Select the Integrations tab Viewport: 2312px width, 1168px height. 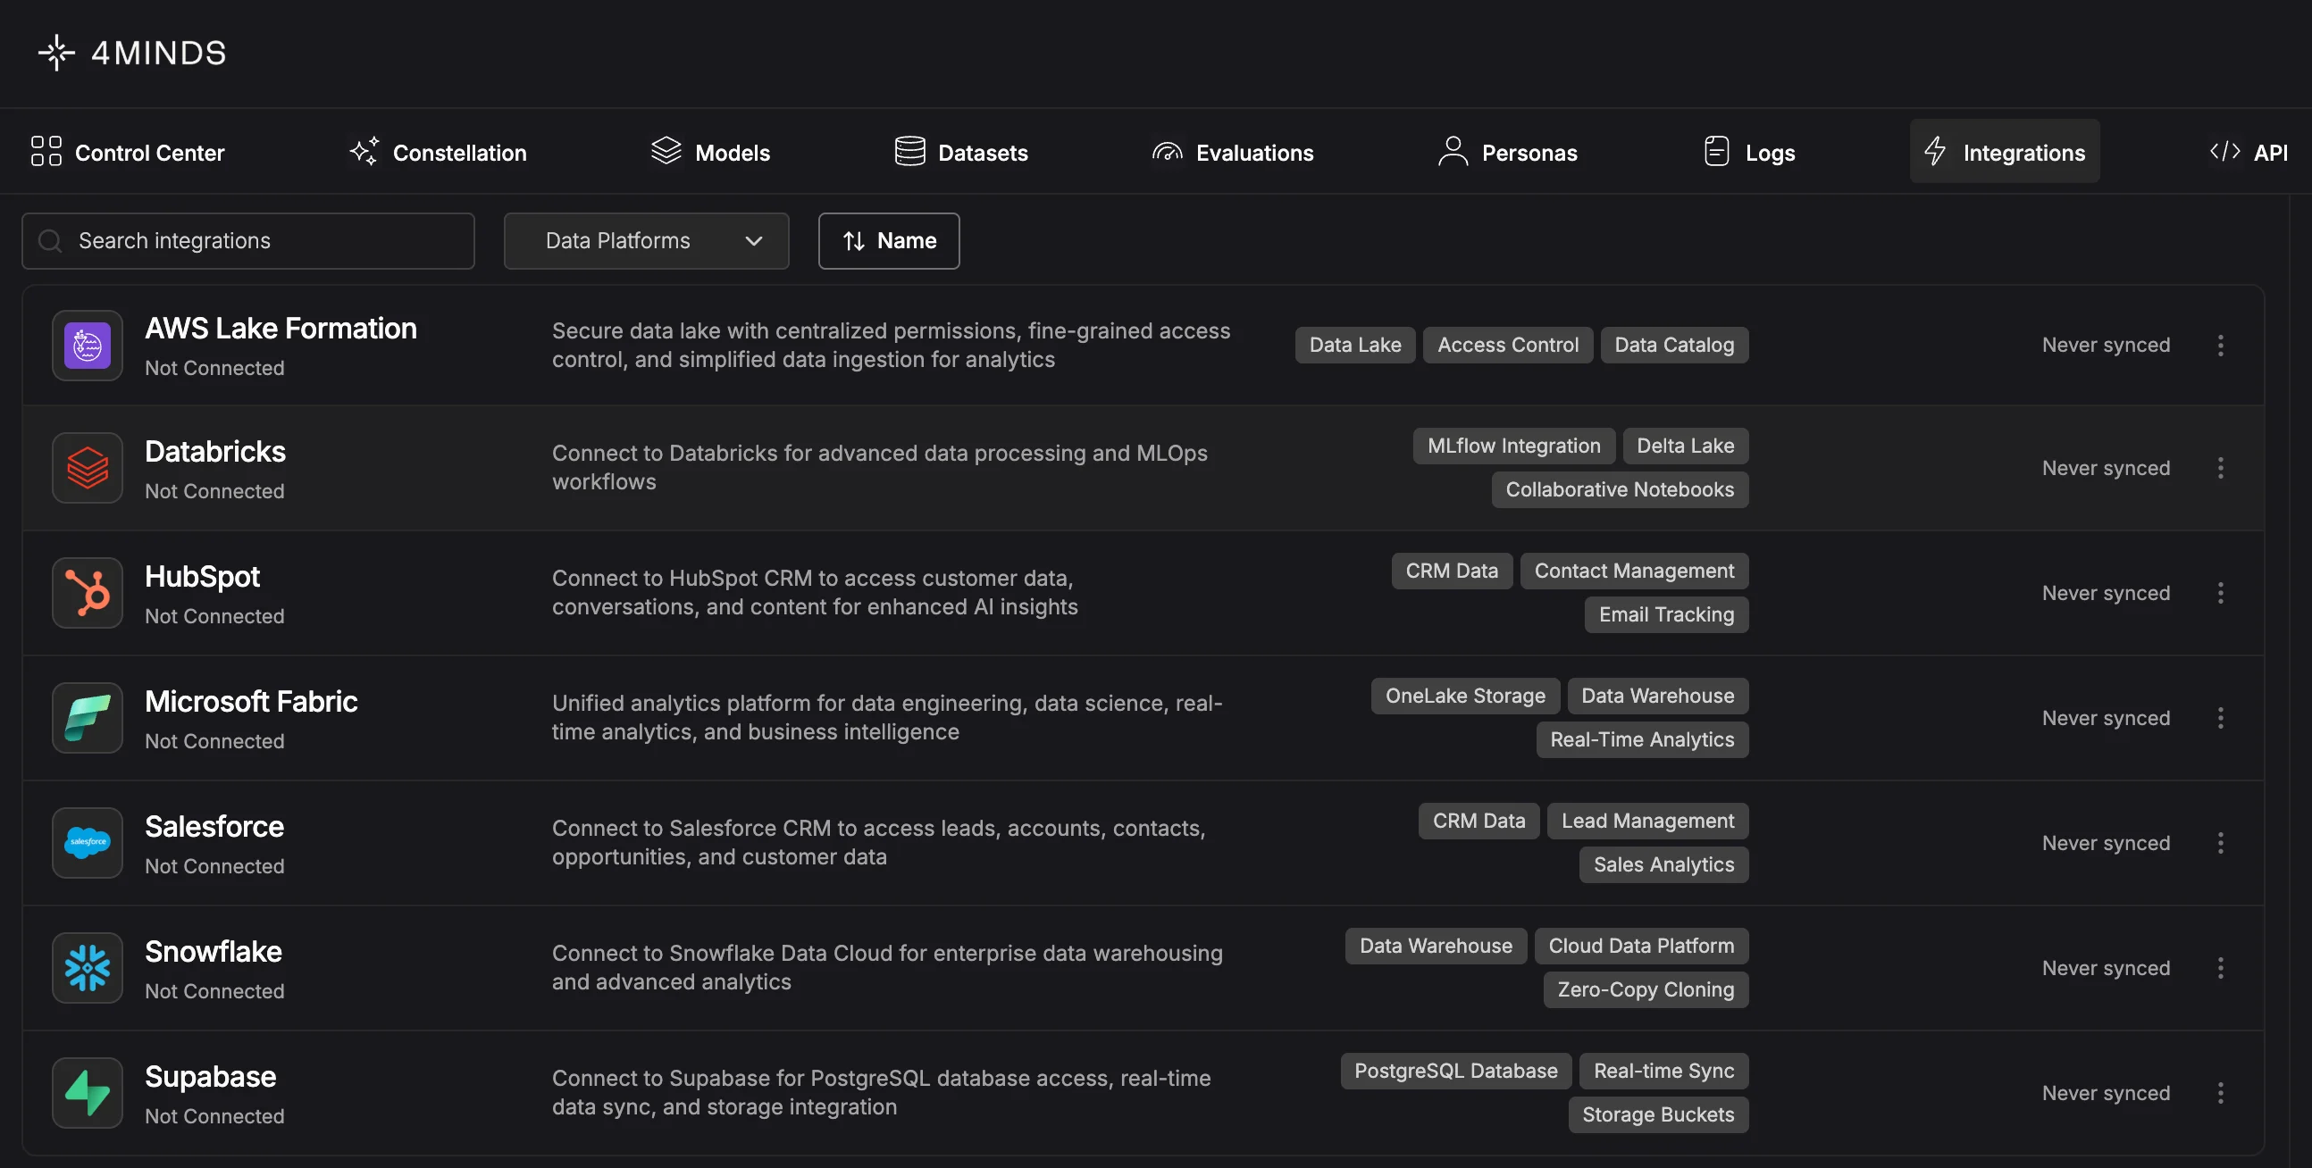[2004, 152]
